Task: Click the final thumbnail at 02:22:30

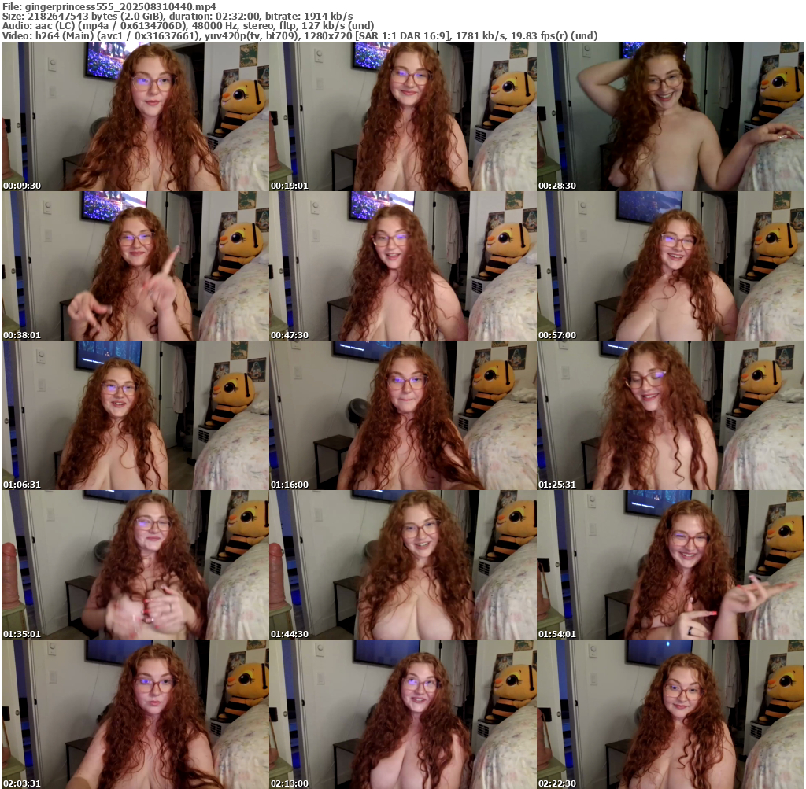Action: coord(671,714)
